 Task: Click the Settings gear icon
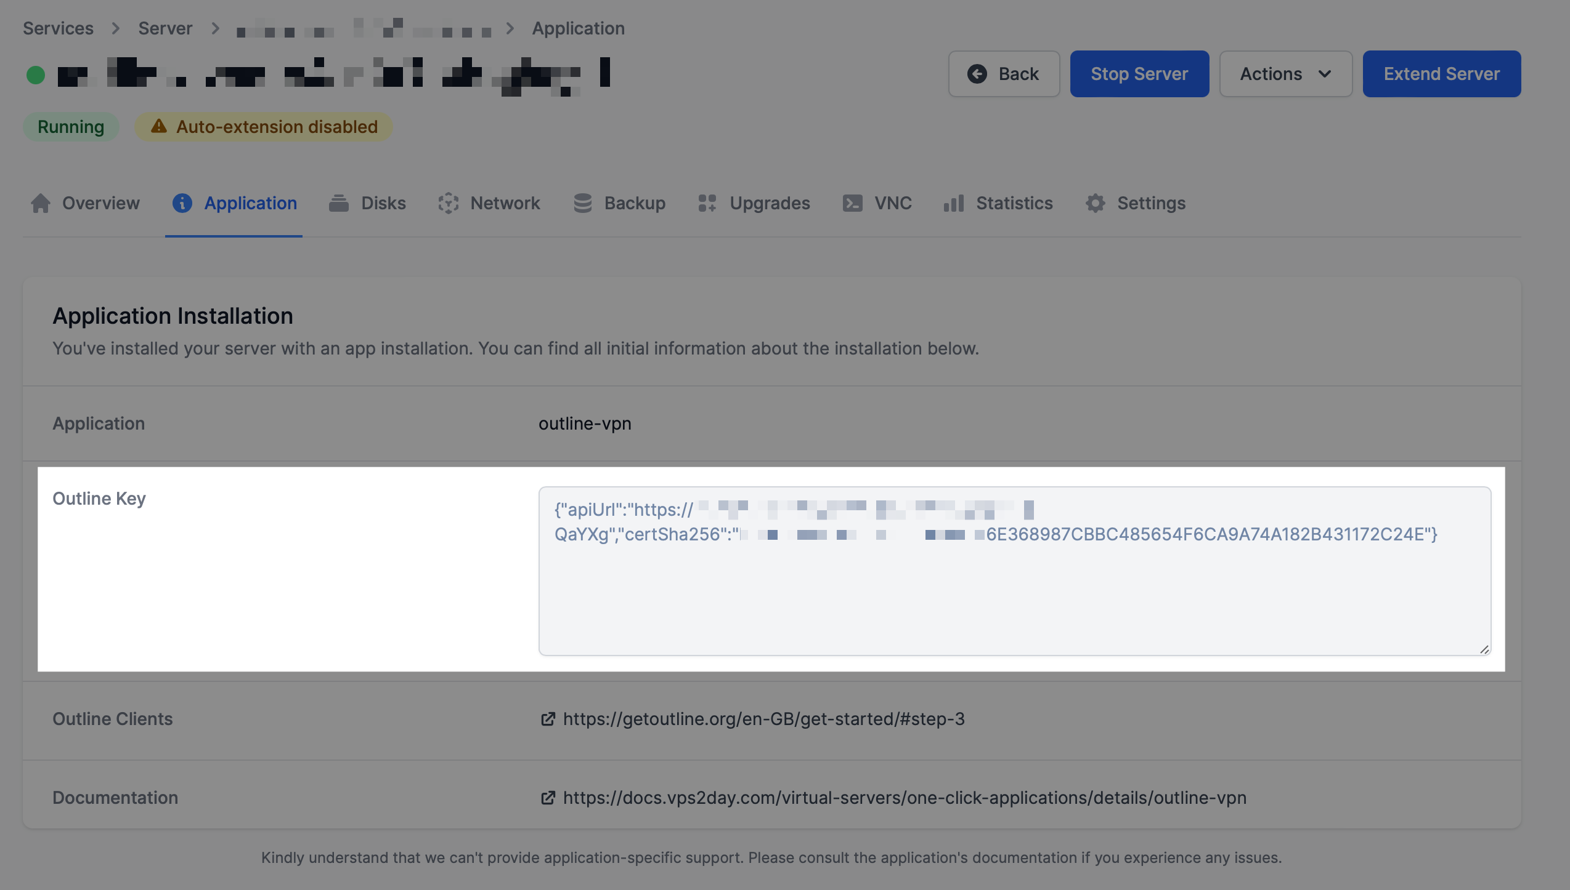pyautogui.click(x=1096, y=204)
